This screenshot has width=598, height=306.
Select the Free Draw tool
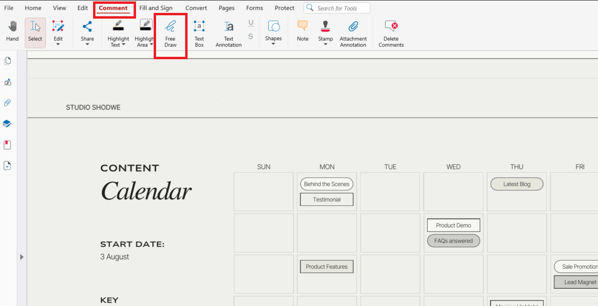170,32
